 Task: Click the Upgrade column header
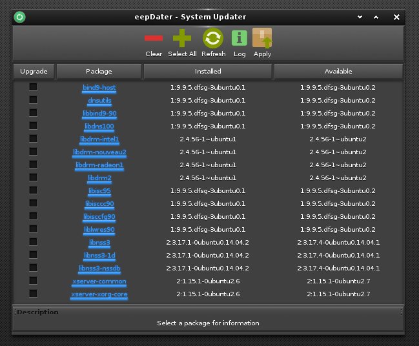pyautogui.click(x=34, y=72)
